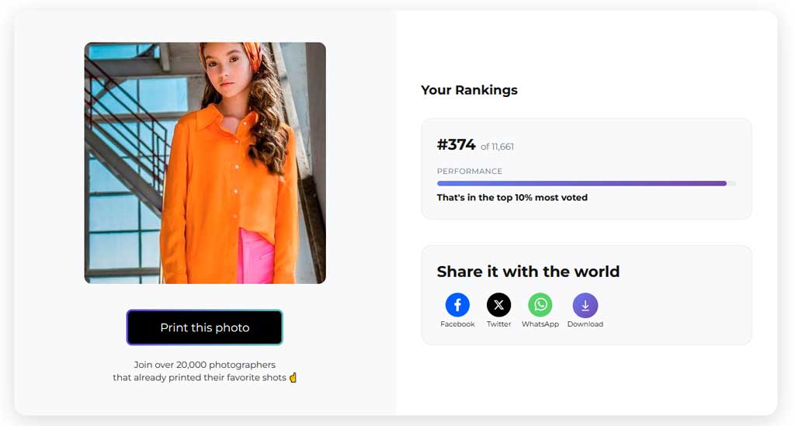Click the PERFORMANCE label

pyautogui.click(x=470, y=171)
